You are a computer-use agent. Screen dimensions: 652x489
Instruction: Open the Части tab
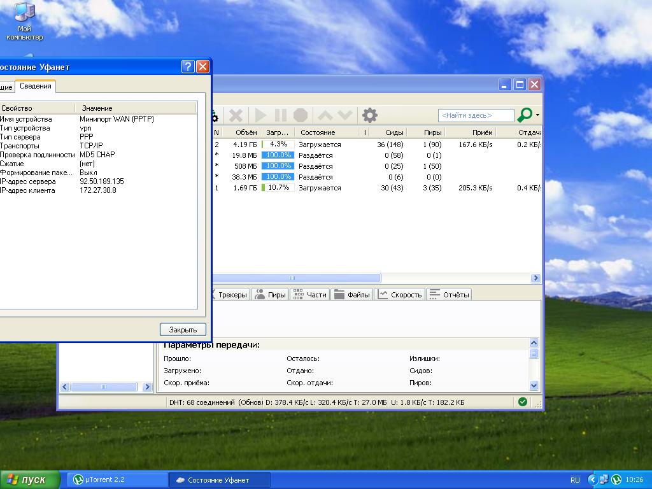310,294
